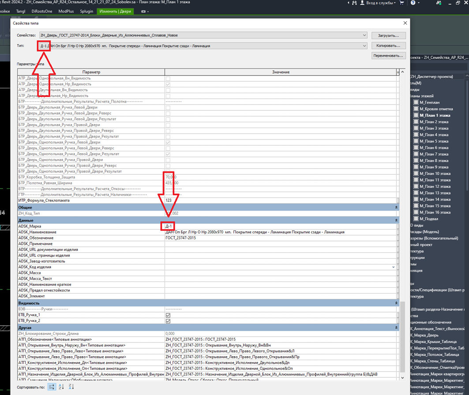Collapse the Видимость parameter group
The image size is (469, 395).
pos(396,303)
